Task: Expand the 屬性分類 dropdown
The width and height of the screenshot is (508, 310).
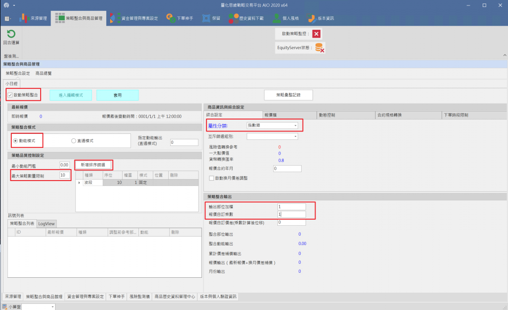Action: pos(295,126)
